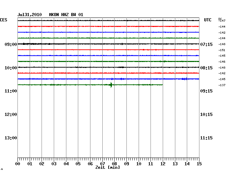Image resolution: width=227 pixels, height=173 pixels.
Task: Click the 10:15 UTC time label
Action: click(206, 115)
